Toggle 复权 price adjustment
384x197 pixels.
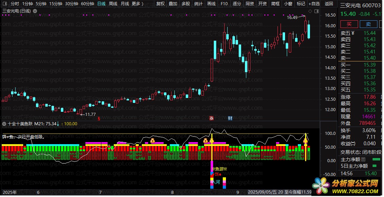[161, 4]
